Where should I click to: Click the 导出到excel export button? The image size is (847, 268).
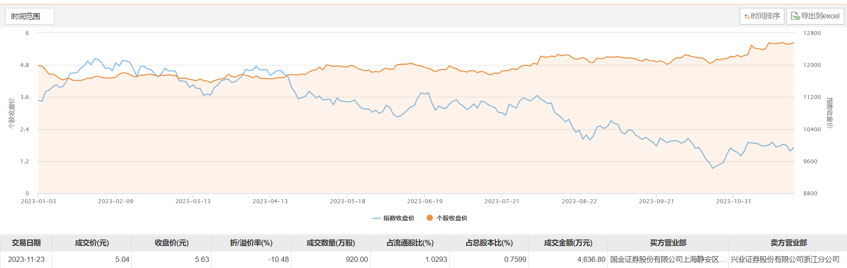[x=815, y=16]
